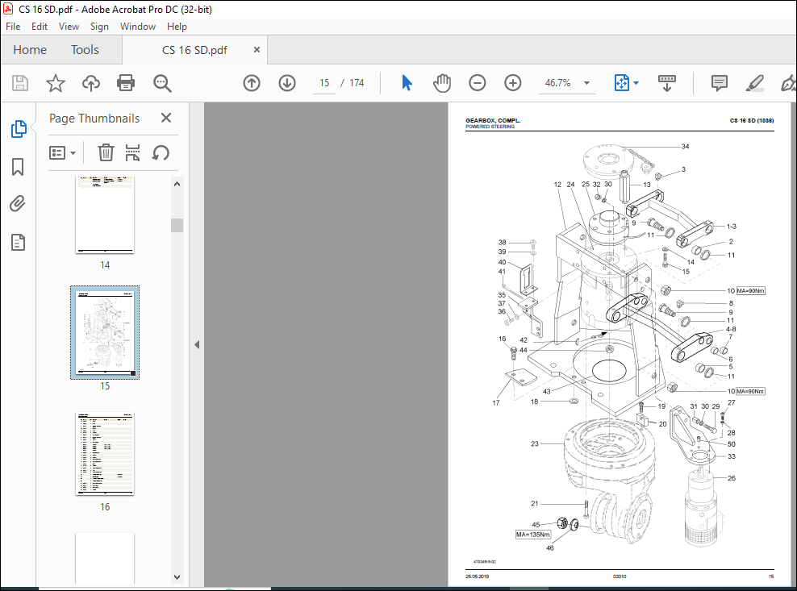Viewport: 797px width, 591px height.
Task: Open the Help menu
Action: 177,27
